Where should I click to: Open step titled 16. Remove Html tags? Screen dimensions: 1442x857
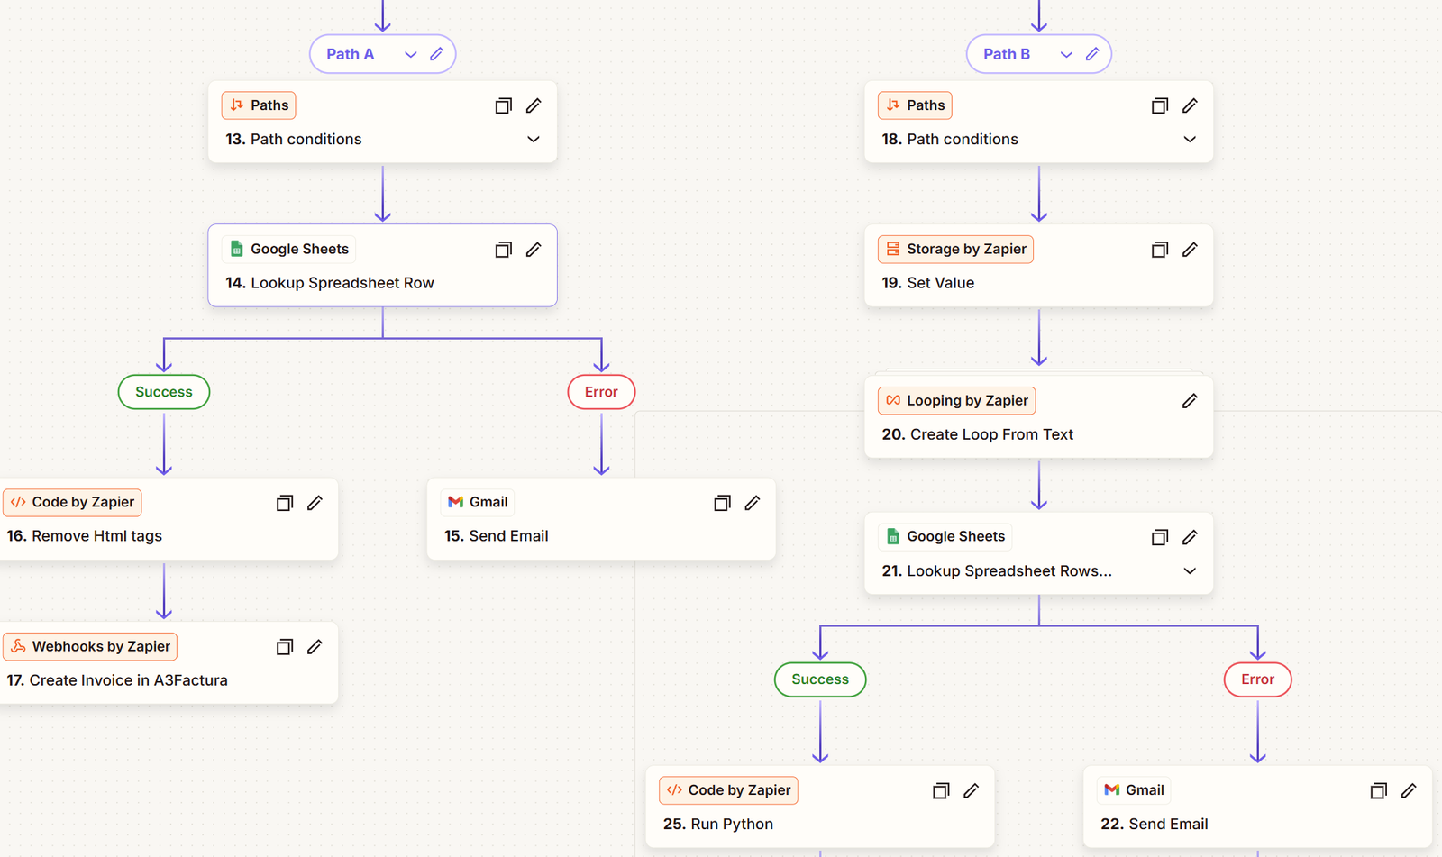[x=85, y=536]
